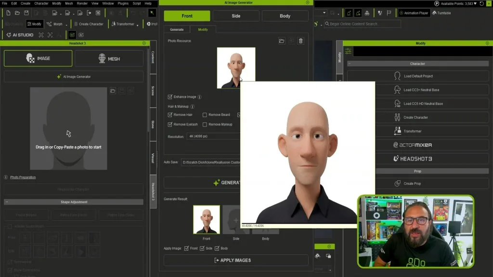Expand the Available Points dropdown
Image resolution: width=493 pixels, height=277 pixels.
coord(475,3)
